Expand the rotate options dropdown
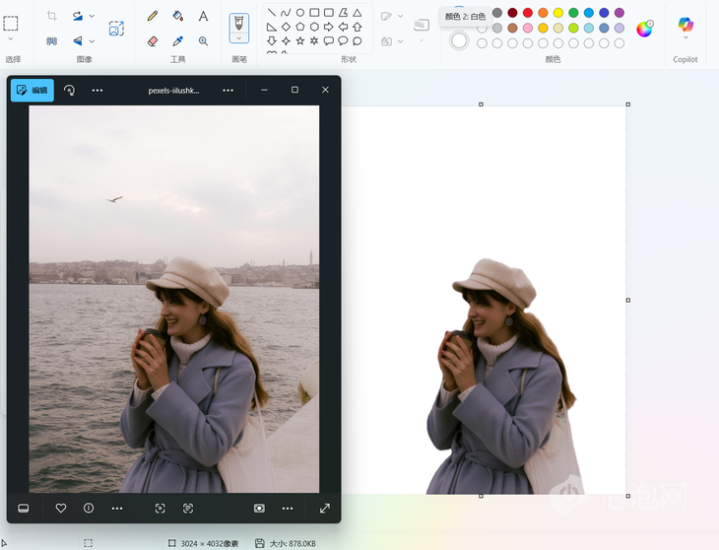Viewport: 719px width, 550px height. [92, 16]
